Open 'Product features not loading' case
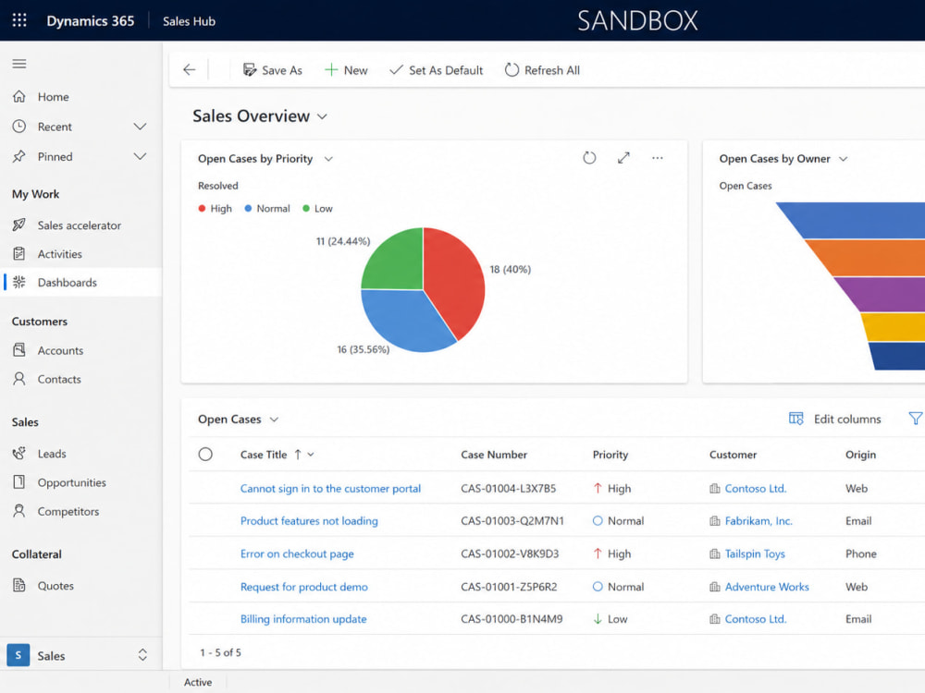The height and width of the screenshot is (693, 925). tap(309, 521)
